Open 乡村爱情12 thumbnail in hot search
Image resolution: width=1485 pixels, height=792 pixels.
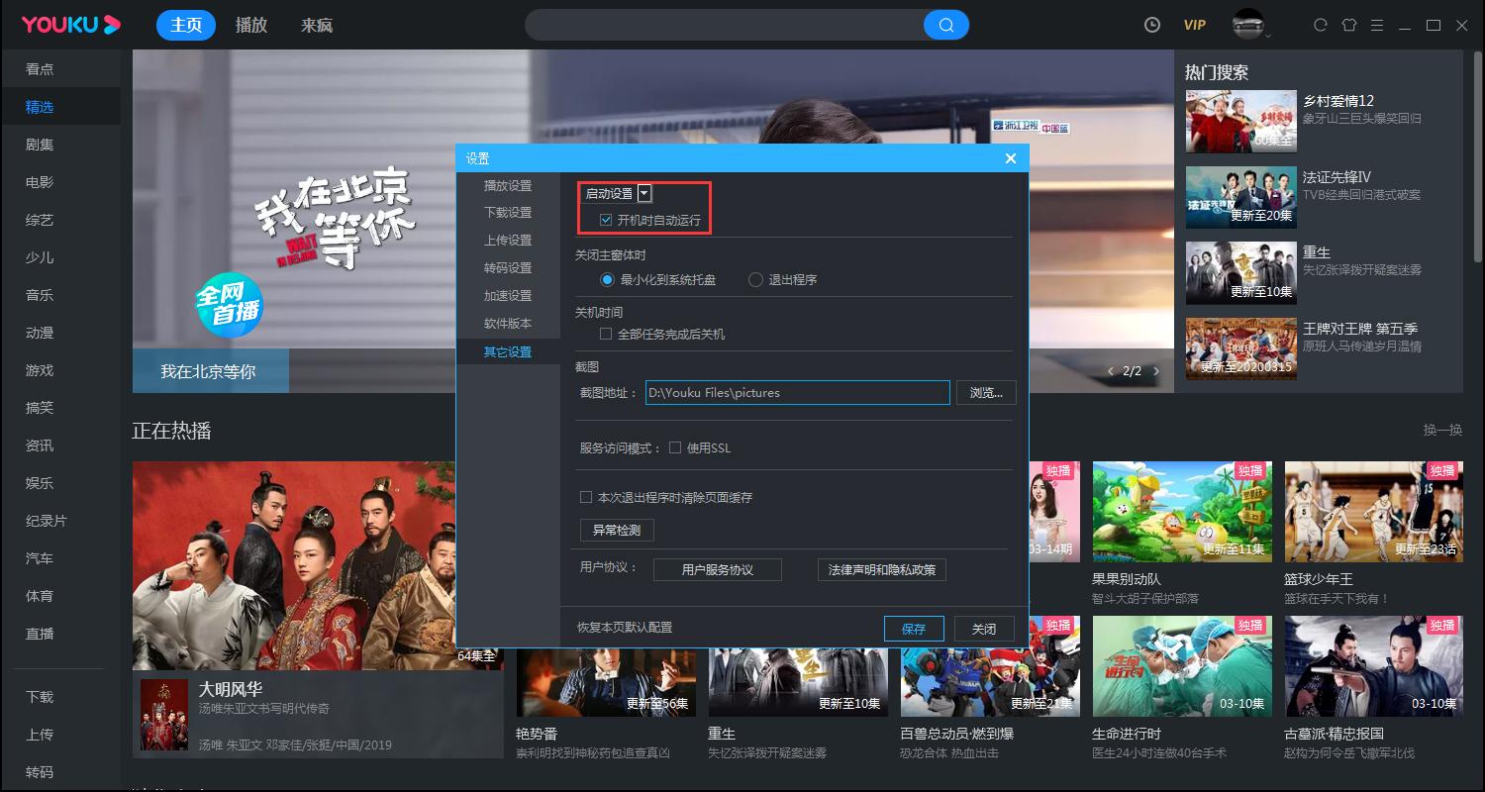[x=1240, y=121]
